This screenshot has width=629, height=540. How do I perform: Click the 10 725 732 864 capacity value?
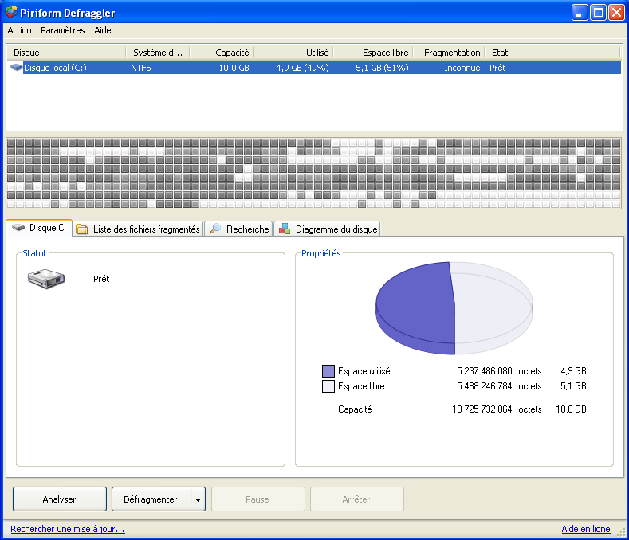(482, 409)
